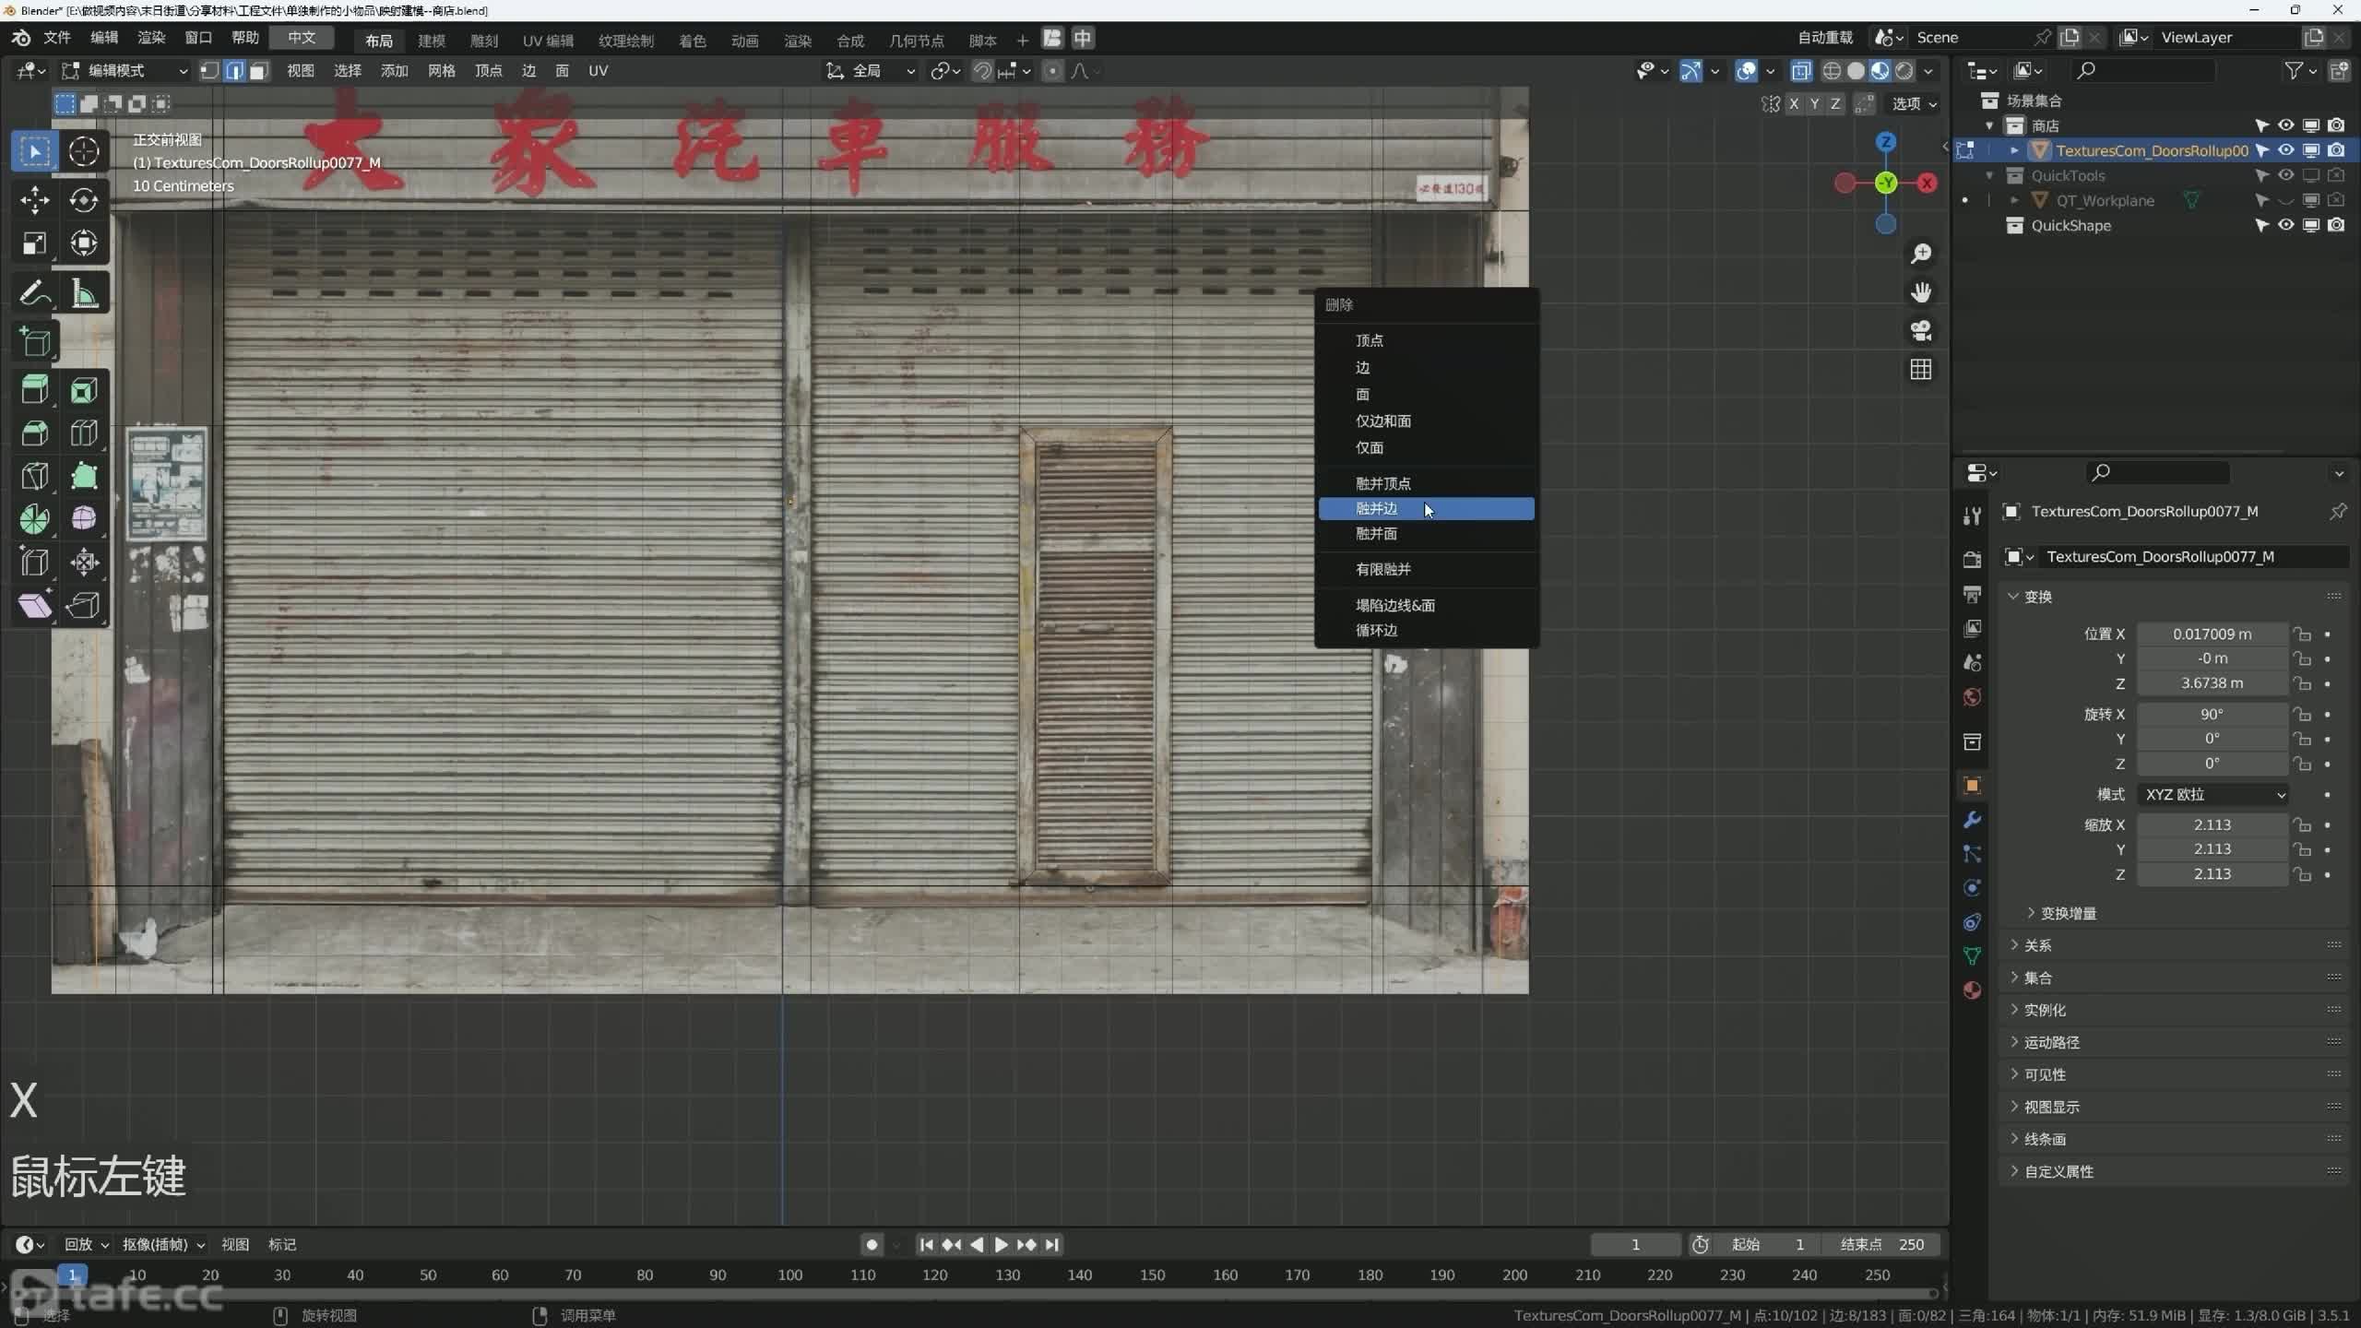Select the Spin tool
This screenshot has height=1328, width=2361.
(34, 519)
